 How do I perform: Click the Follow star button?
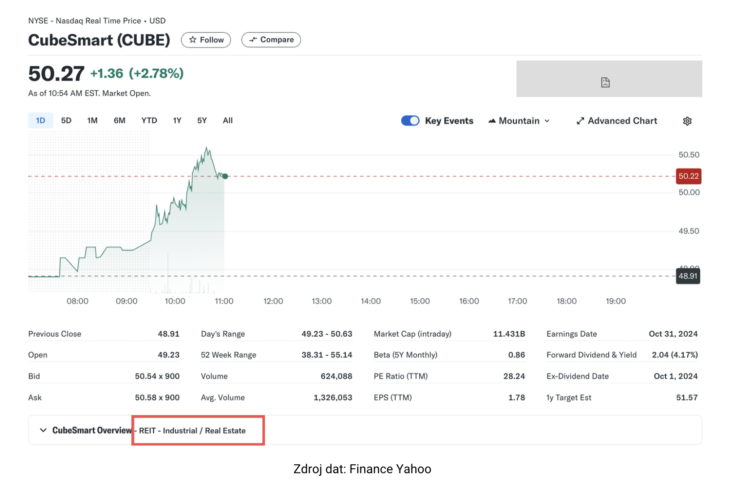coord(206,40)
